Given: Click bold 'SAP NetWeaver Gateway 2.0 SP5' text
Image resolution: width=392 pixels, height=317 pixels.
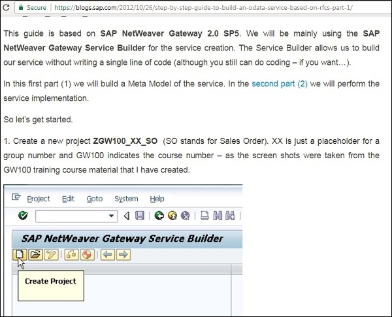Looking at the screenshot, I should tap(169, 33).
